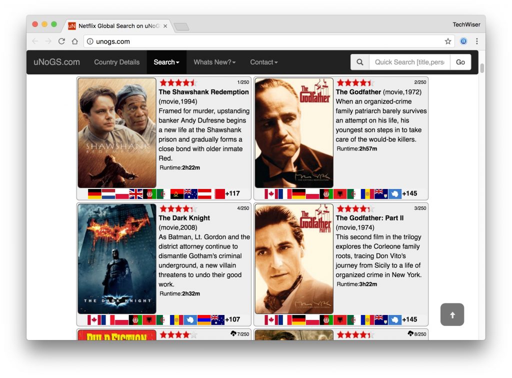
Task: Open Chrome's three-dot menu
Action: 476,41
